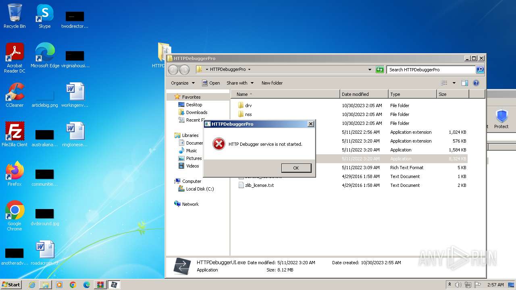Click New folder in Explorer toolbar

(x=272, y=83)
